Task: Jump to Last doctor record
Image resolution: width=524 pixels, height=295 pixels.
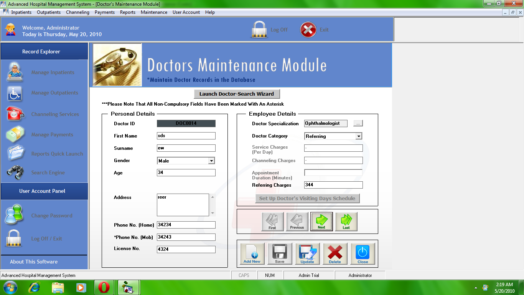Action: pyautogui.click(x=346, y=222)
